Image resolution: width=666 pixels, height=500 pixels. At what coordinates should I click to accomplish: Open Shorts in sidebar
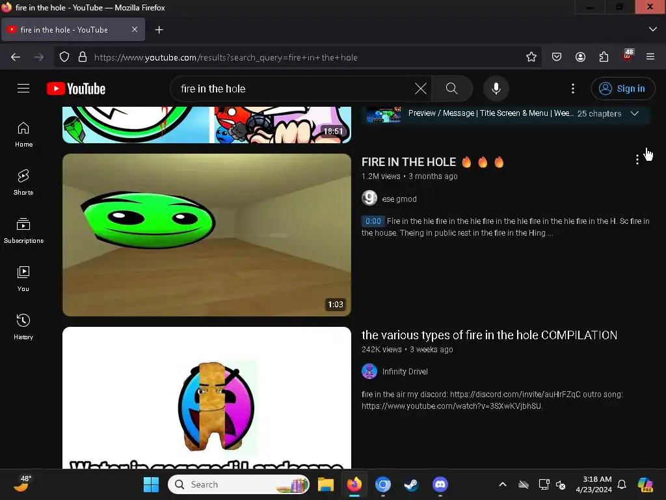(x=23, y=182)
